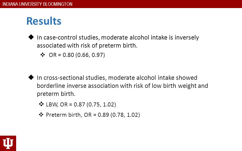Click the Preterm birth, OR = 0.89 line
The width and height of the screenshot is (242, 151).
(93, 115)
